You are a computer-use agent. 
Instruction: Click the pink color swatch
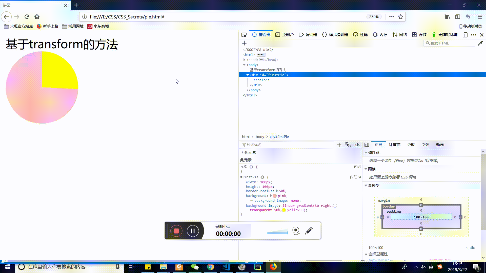275,196
